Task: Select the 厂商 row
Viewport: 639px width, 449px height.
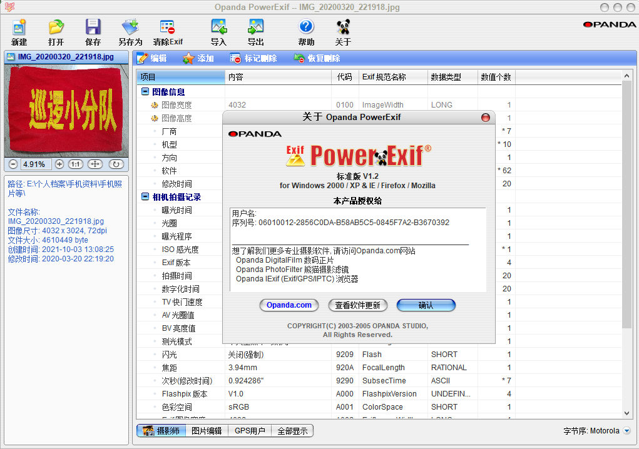Action: pyautogui.click(x=169, y=131)
